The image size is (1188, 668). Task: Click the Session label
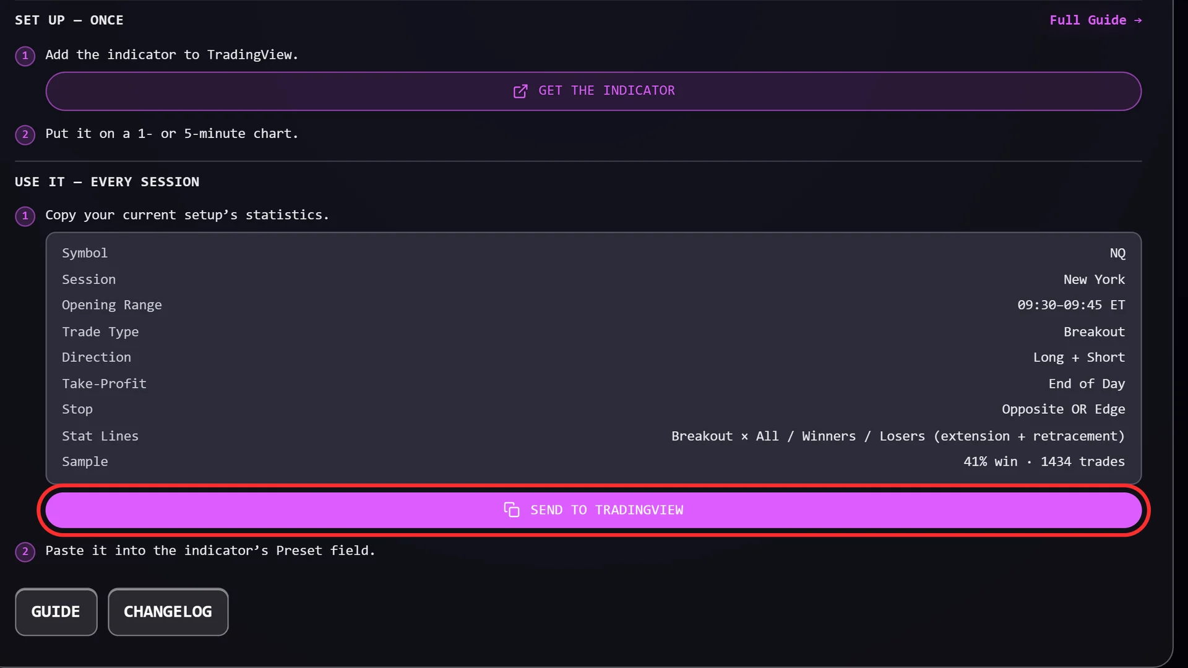pos(88,280)
